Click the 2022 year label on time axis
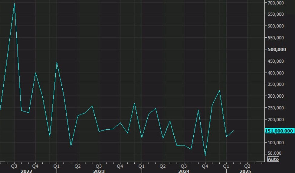This screenshot has height=173, width=295. (27, 171)
